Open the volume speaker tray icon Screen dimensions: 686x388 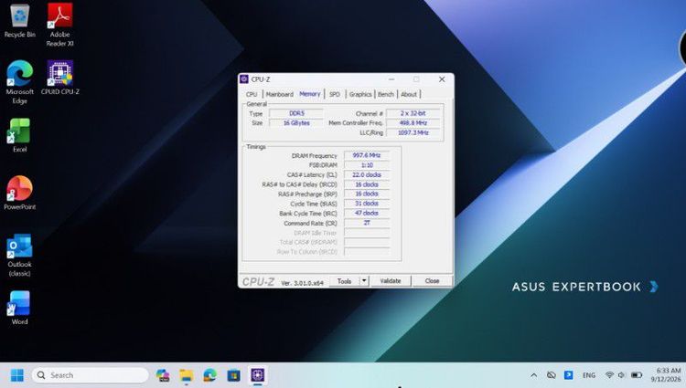coord(621,375)
